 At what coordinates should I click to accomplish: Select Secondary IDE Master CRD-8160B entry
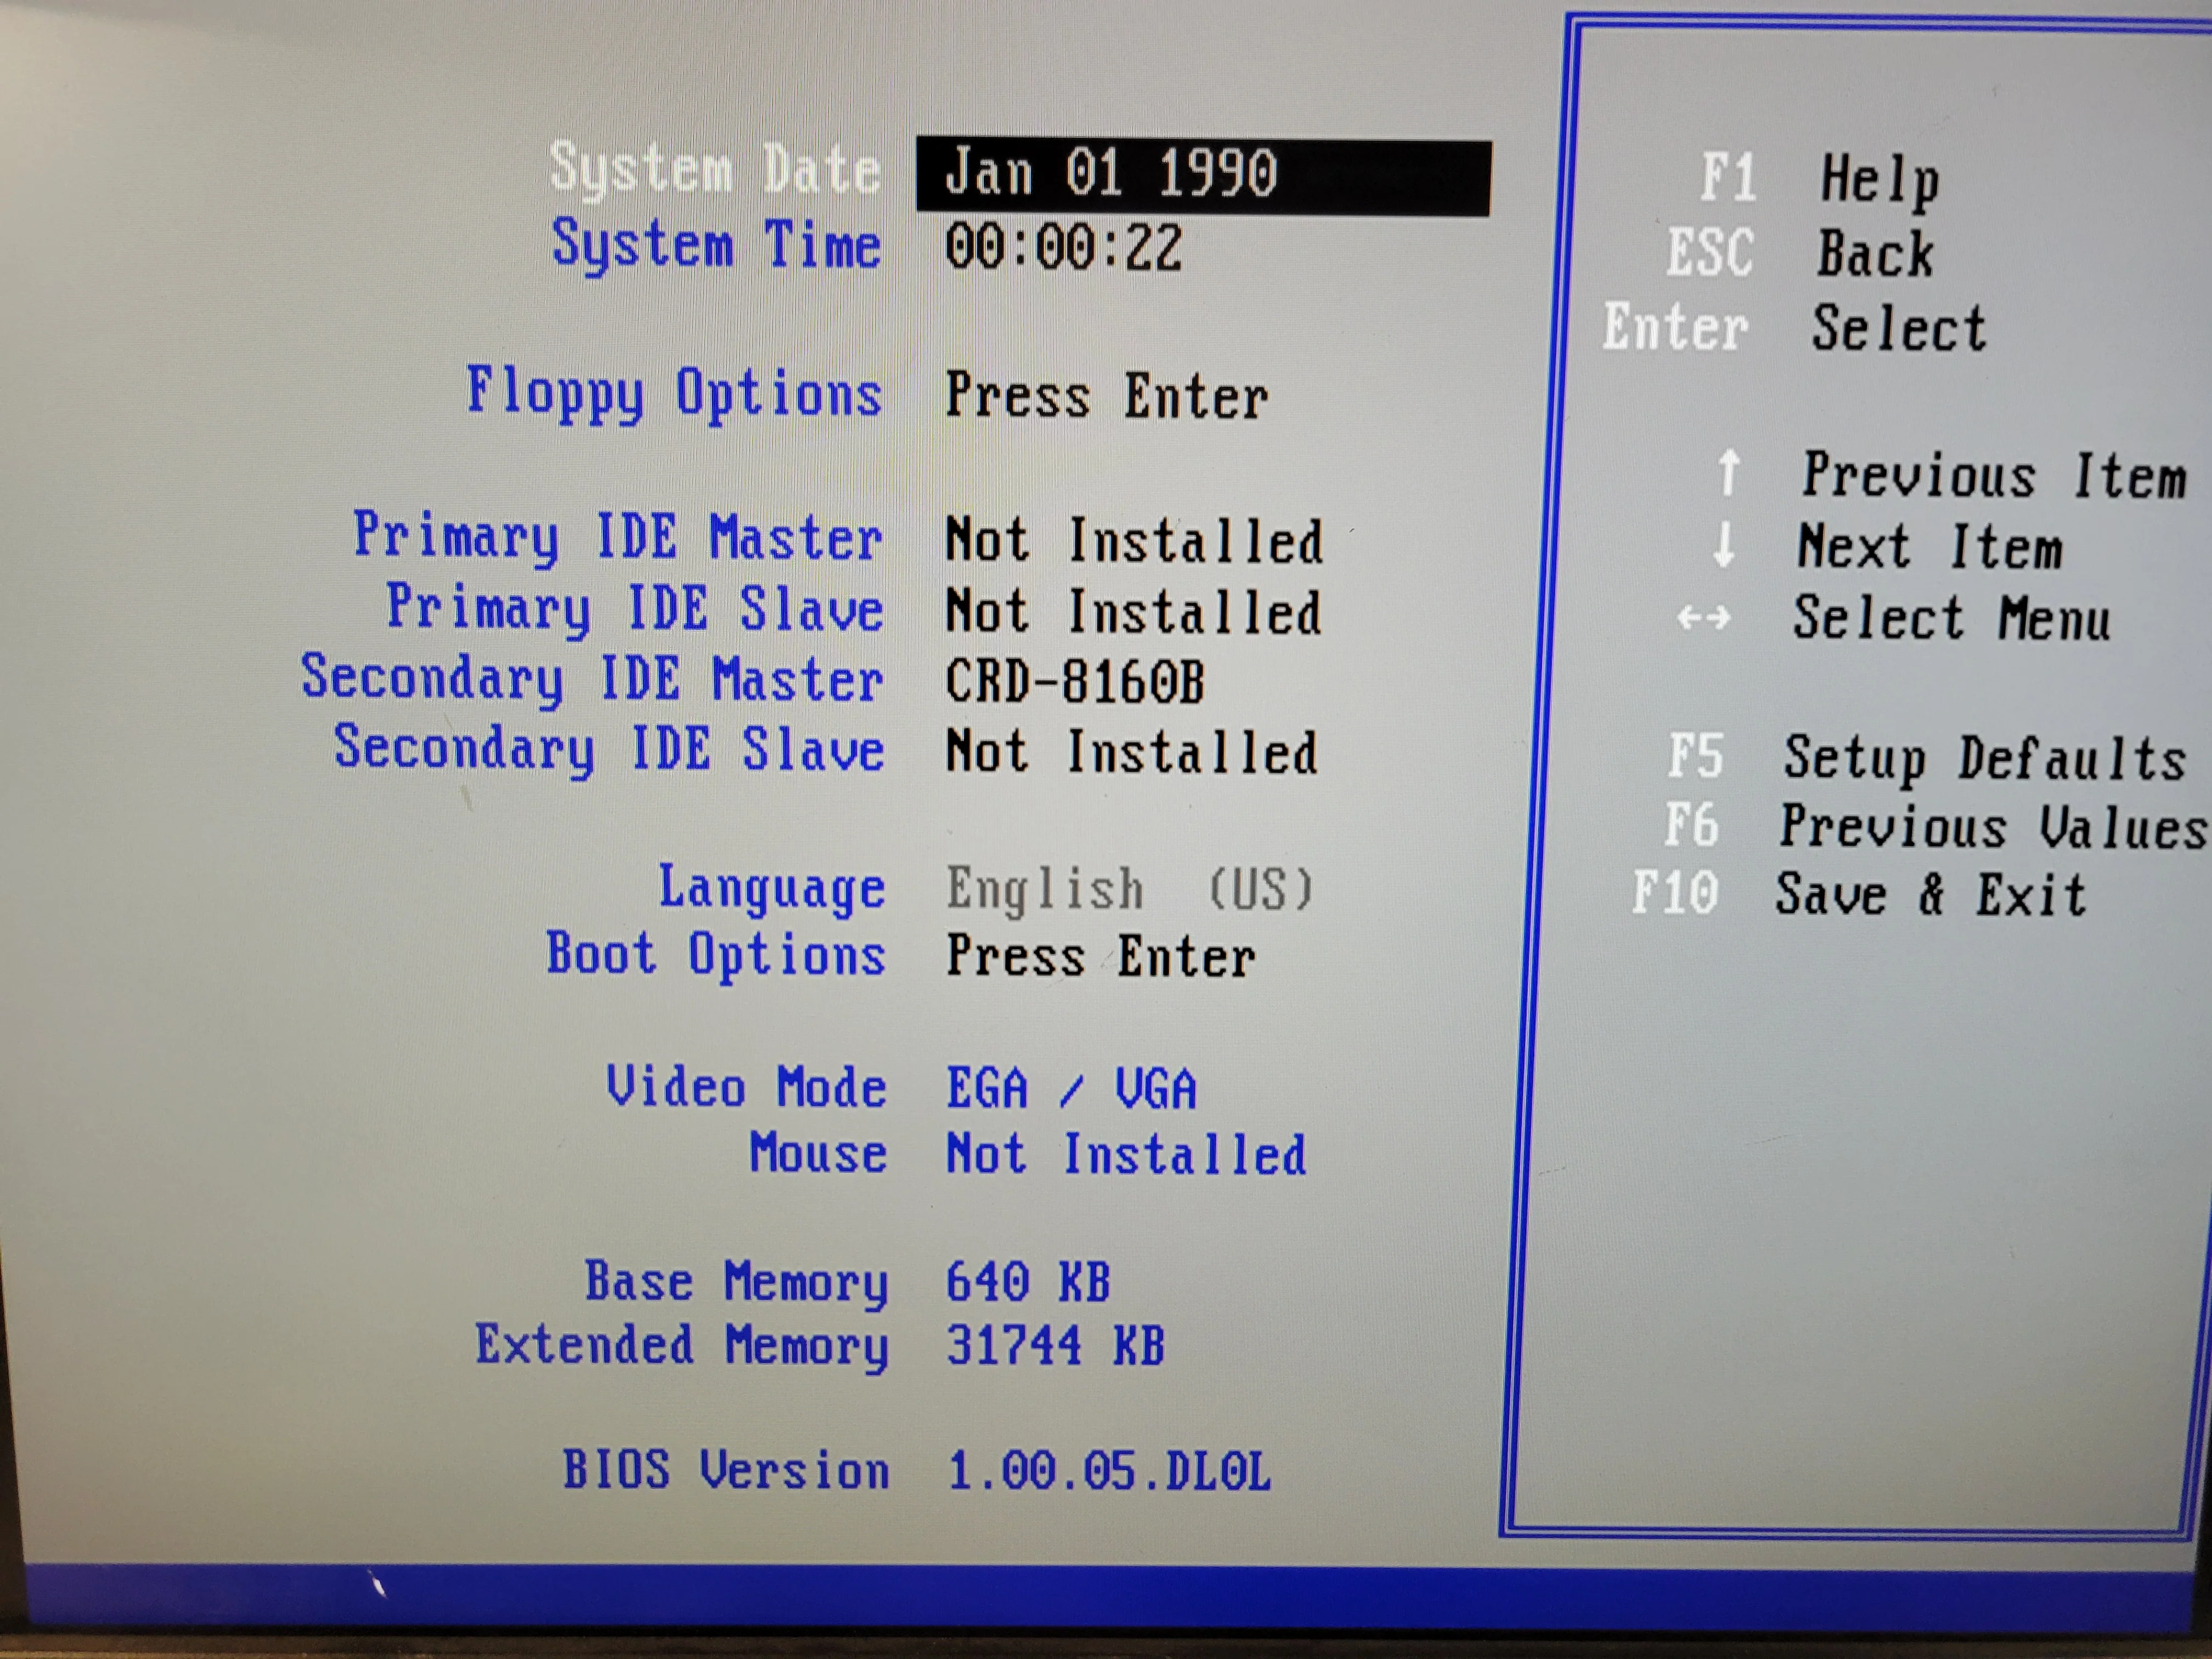(1075, 682)
